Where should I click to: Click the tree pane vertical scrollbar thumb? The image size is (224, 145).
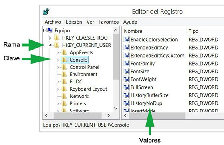116,57
